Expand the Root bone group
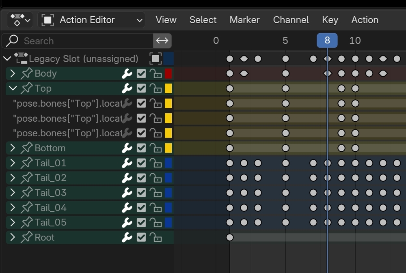This screenshot has height=273, width=406. click(13, 238)
